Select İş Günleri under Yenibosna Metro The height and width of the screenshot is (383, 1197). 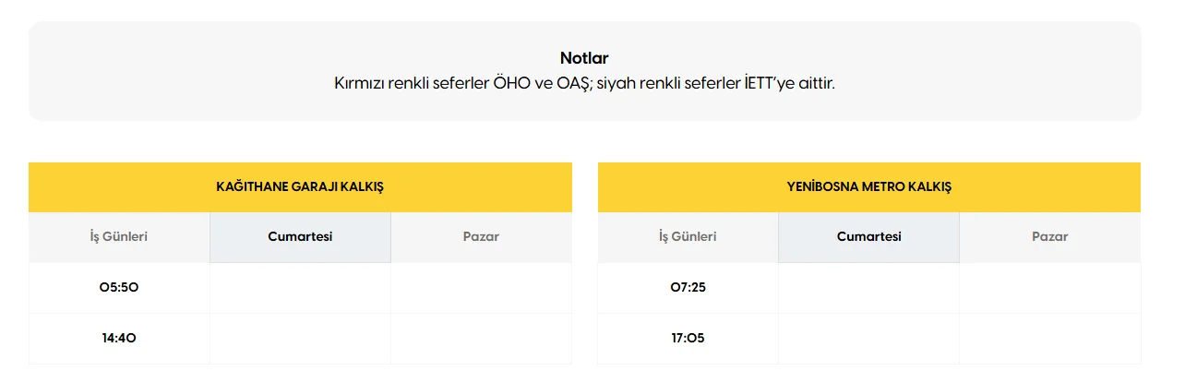(688, 236)
